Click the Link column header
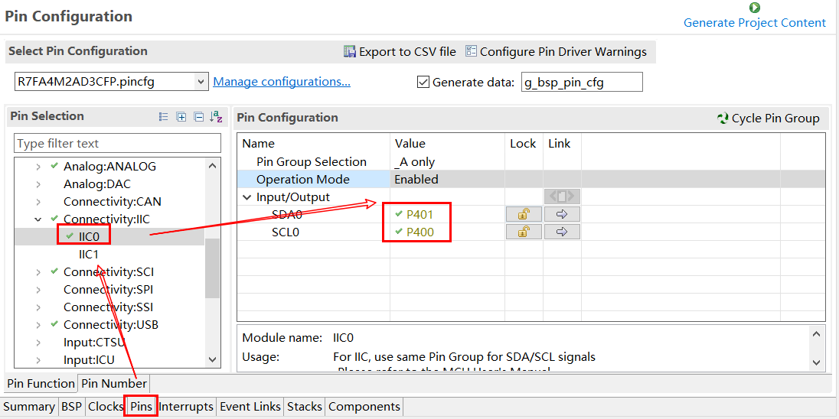 point(559,144)
